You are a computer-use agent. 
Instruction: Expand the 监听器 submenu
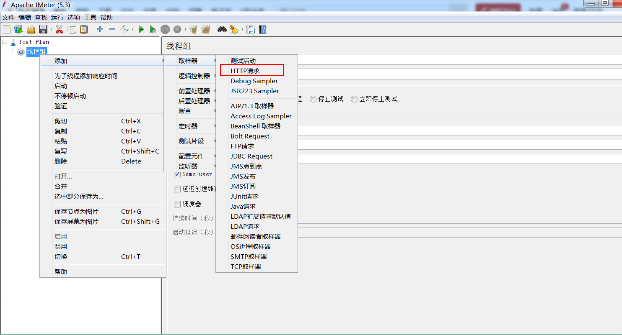coord(190,166)
